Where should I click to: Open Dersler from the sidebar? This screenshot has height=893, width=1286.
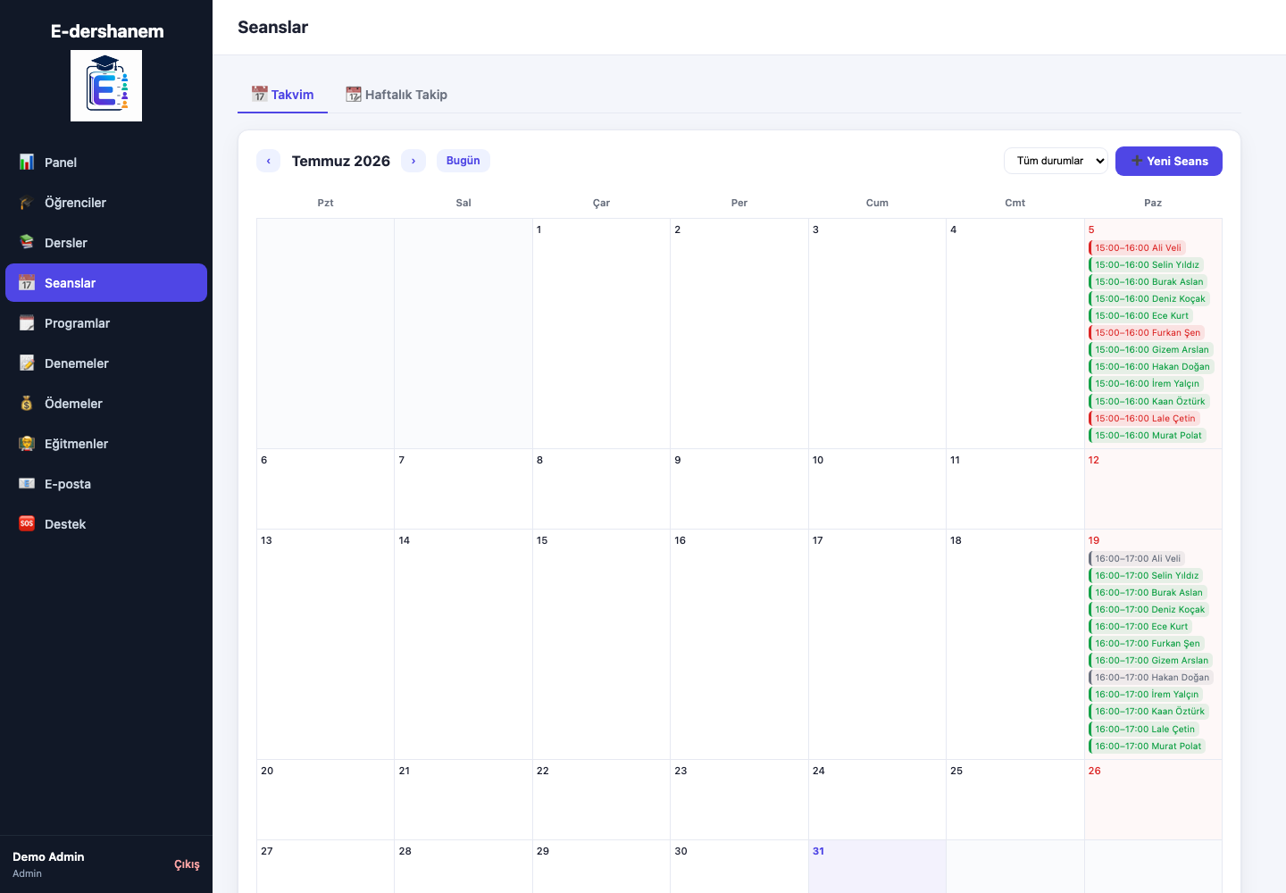(x=106, y=243)
